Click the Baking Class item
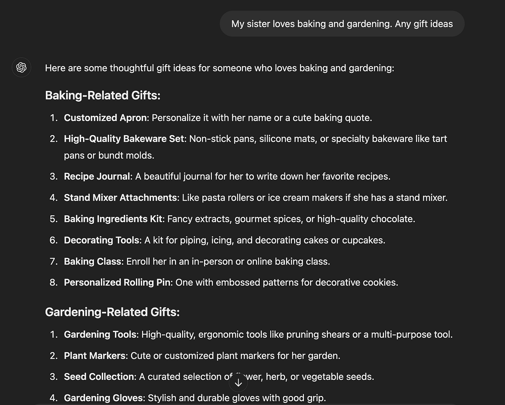 tap(197, 261)
